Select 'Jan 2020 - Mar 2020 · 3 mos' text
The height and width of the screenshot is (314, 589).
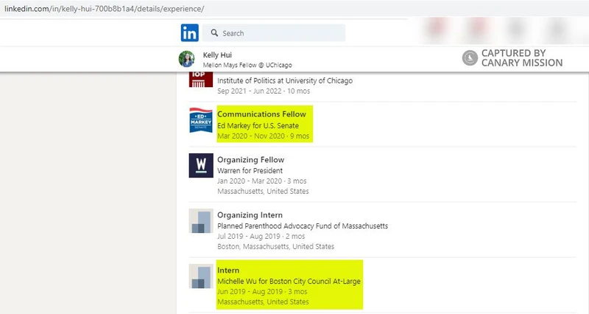point(262,181)
